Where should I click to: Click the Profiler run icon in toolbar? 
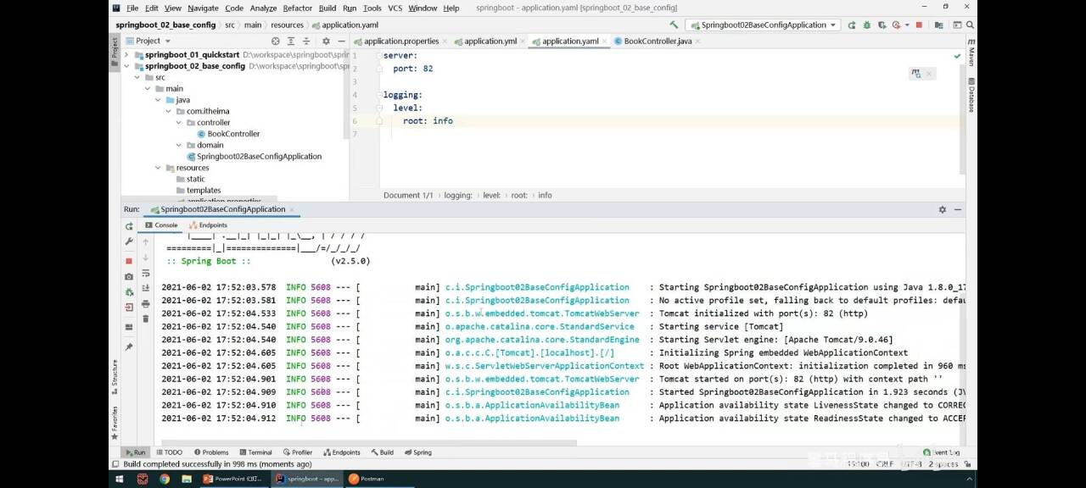point(896,25)
